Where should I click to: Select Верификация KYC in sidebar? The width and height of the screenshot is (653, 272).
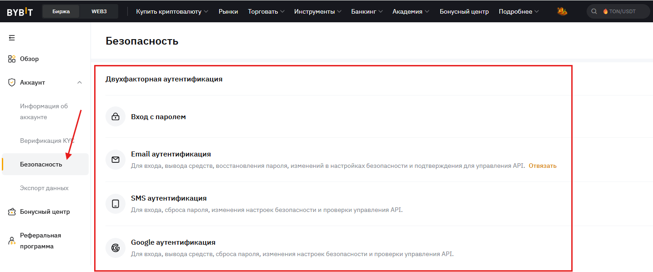47,141
